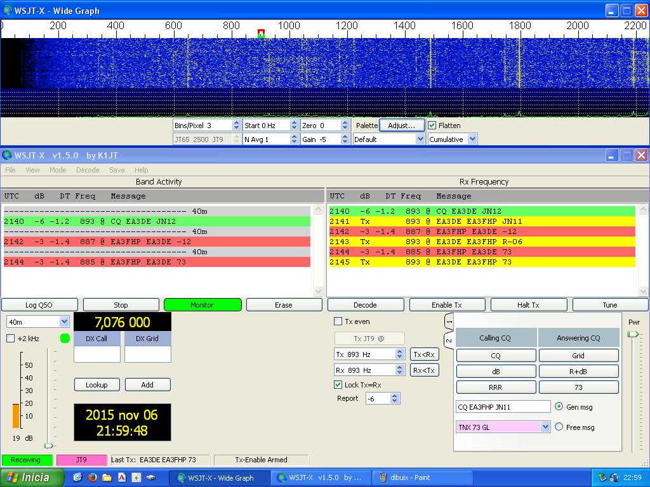Launch WordPad from the quick launch bar
Viewport: 650px width, 487px height.
pos(122,477)
